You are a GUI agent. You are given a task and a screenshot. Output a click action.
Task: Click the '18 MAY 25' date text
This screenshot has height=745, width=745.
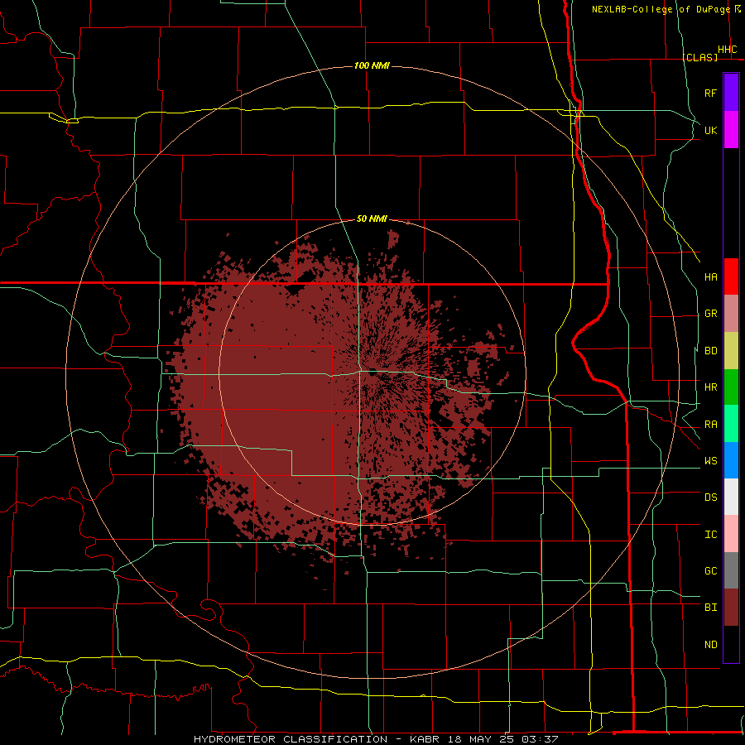(480, 739)
